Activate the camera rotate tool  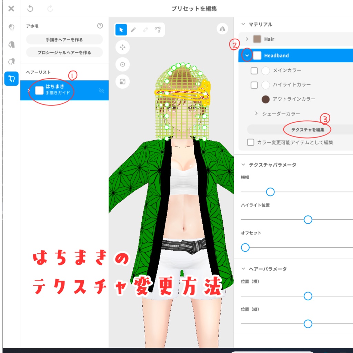[123, 65]
